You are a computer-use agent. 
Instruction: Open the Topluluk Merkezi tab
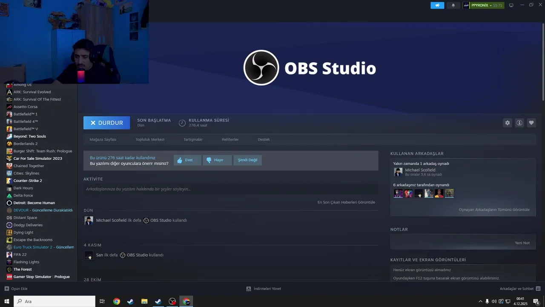pos(150,139)
